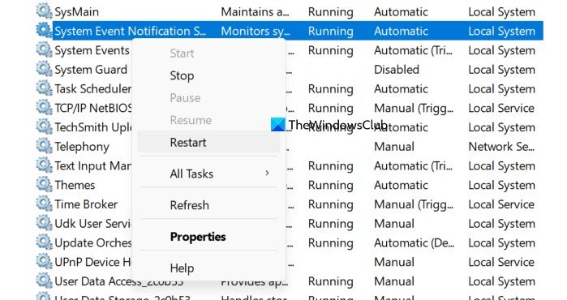Image resolution: width=567 pixels, height=300 pixels.
Task: Click the System Events Broker service name
Action: (x=92, y=50)
